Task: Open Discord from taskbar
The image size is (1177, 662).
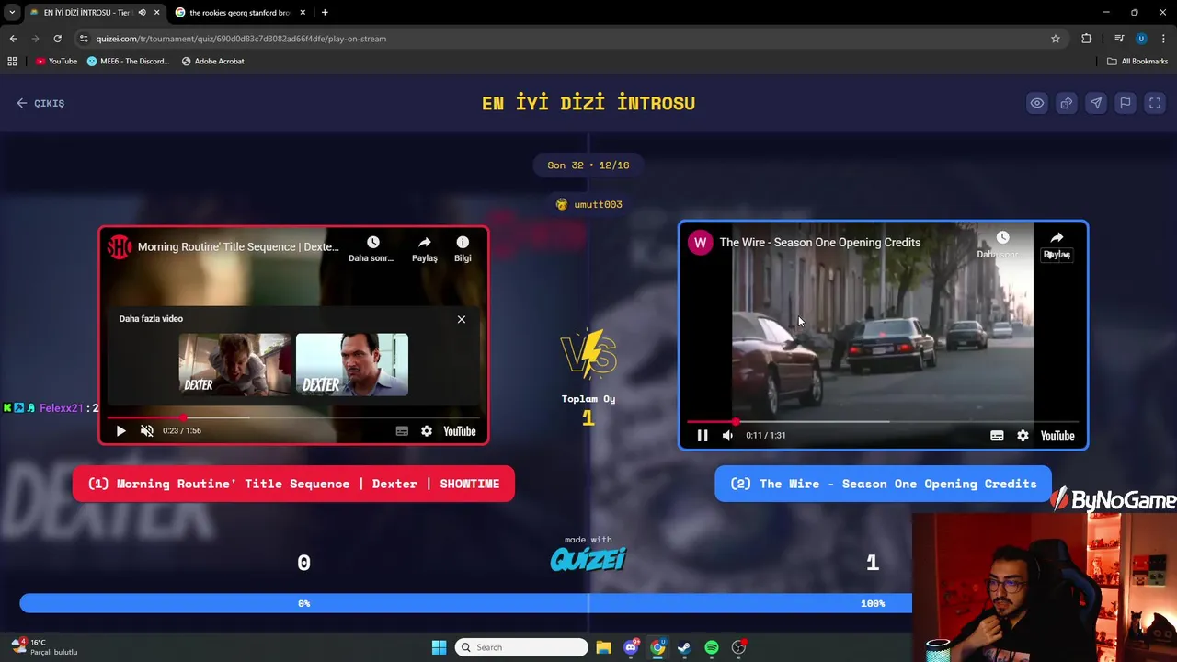Action: (631, 647)
